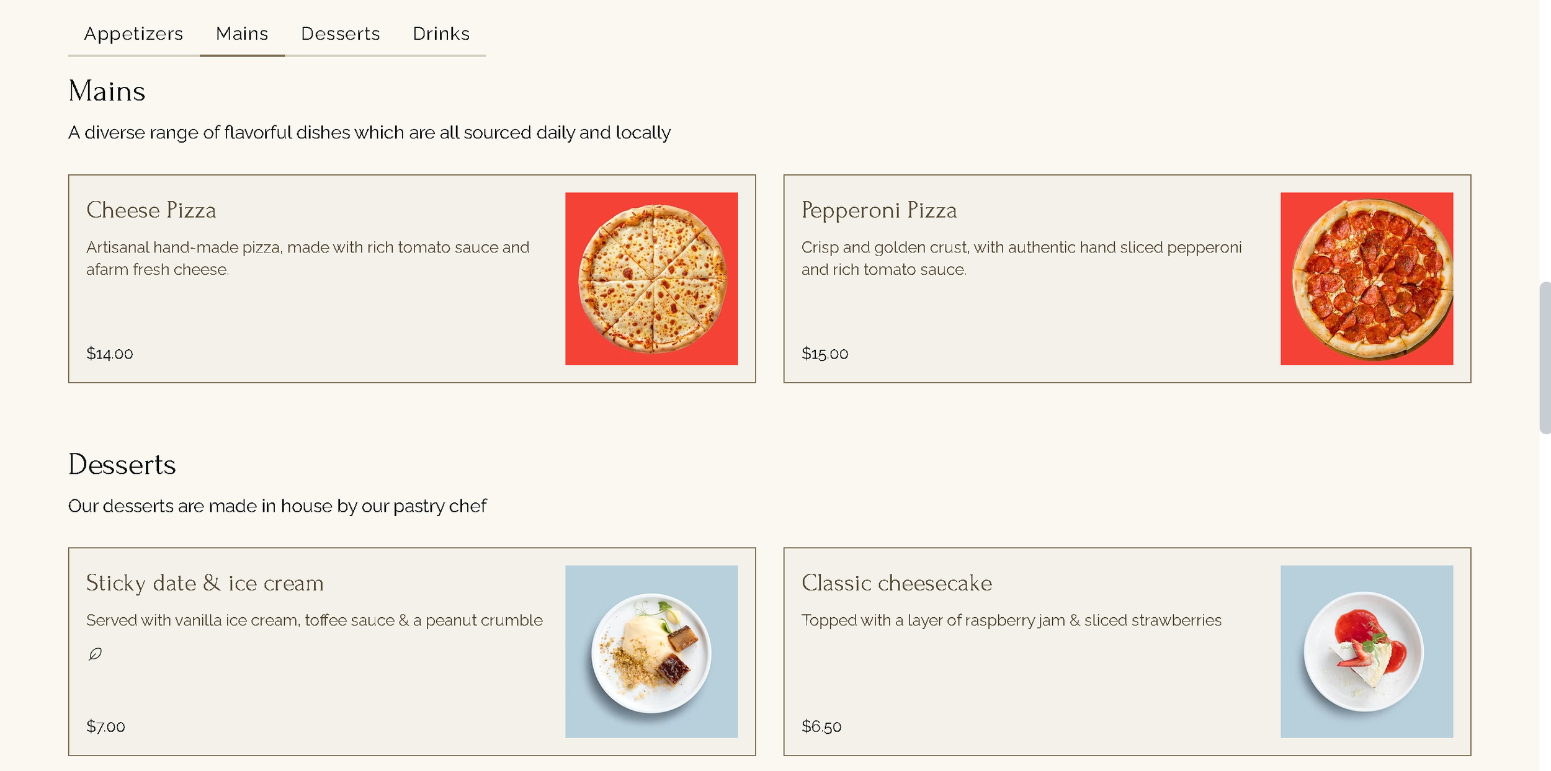The width and height of the screenshot is (1551, 771).
Task: Go to the Drinks tab
Action: [x=441, y=33]
